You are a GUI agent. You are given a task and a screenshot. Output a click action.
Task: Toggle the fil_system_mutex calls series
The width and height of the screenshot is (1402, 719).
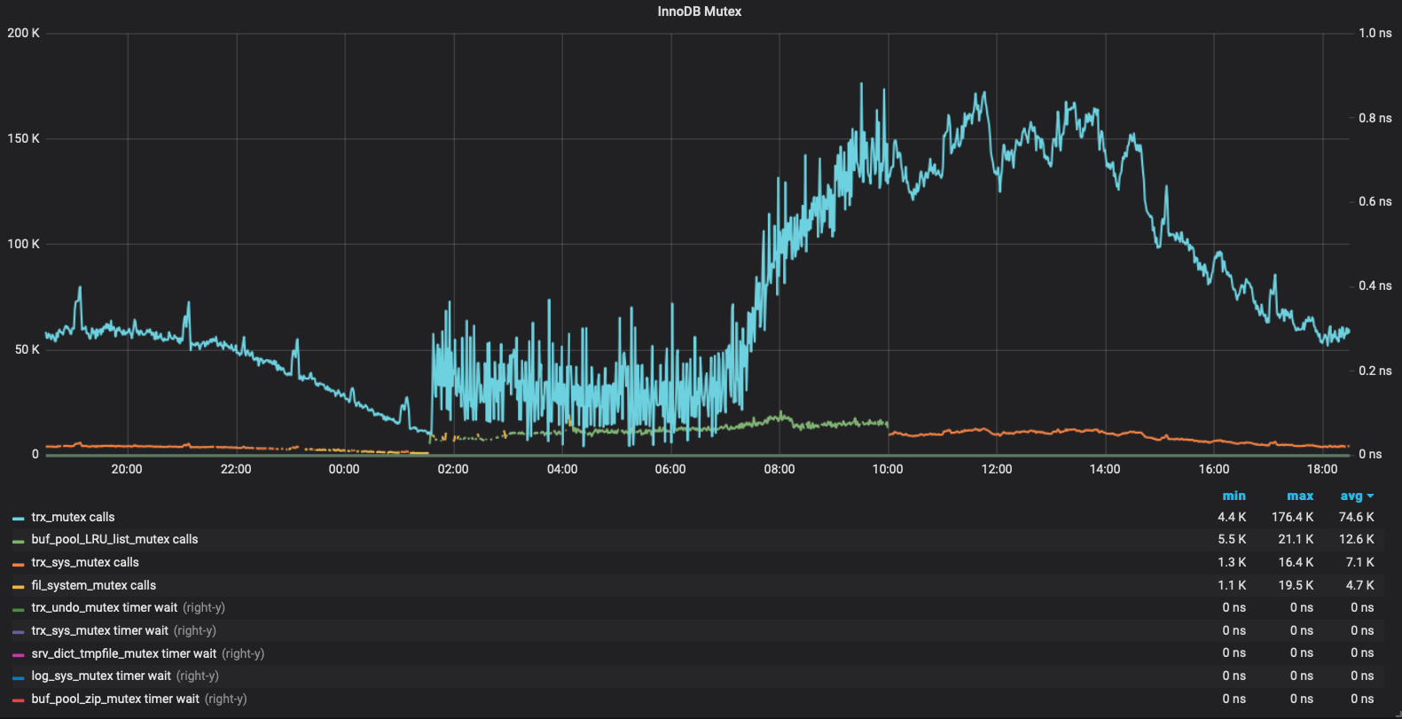coord(93,585)
